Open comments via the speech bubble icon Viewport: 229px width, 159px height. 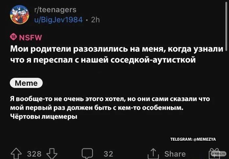(87, 153)
